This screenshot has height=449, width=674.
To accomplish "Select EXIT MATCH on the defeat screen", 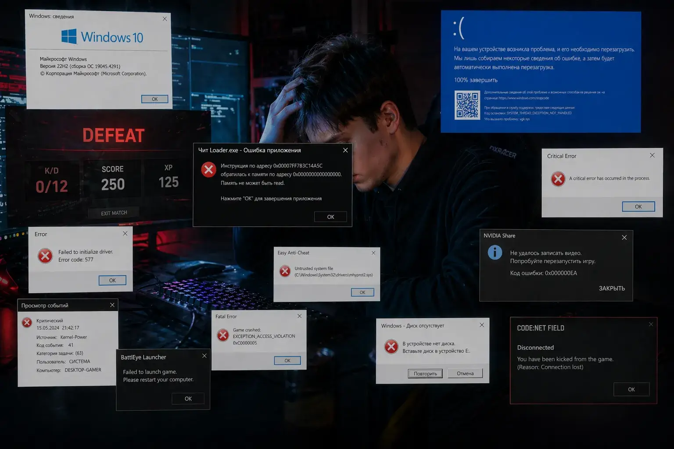I will point(113,212).
